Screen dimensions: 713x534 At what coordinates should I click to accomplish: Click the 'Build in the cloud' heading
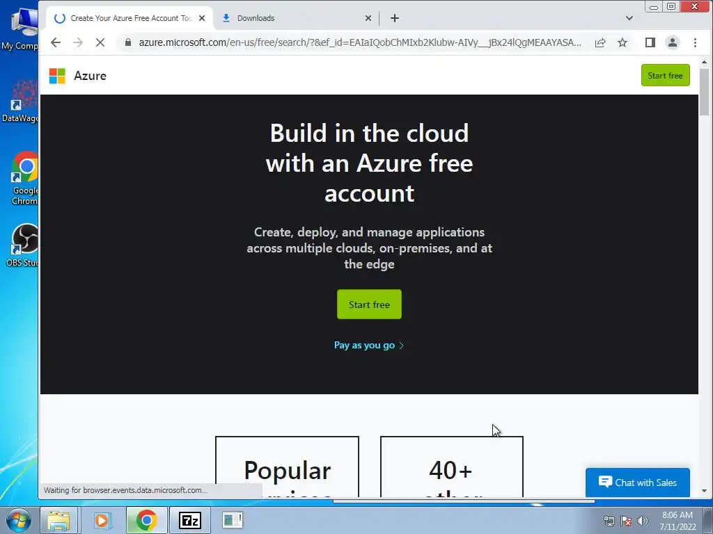(x=369, y=163)
